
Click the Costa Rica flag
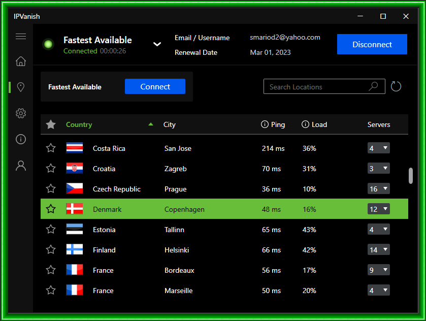click(x=75, y=148)
